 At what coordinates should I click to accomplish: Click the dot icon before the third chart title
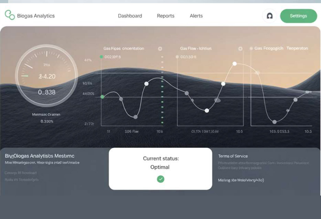(251, 48)
